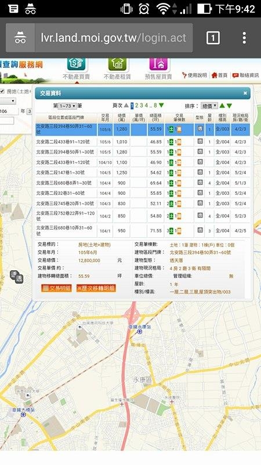Jump to last page 8 of results

coord(155,105)
